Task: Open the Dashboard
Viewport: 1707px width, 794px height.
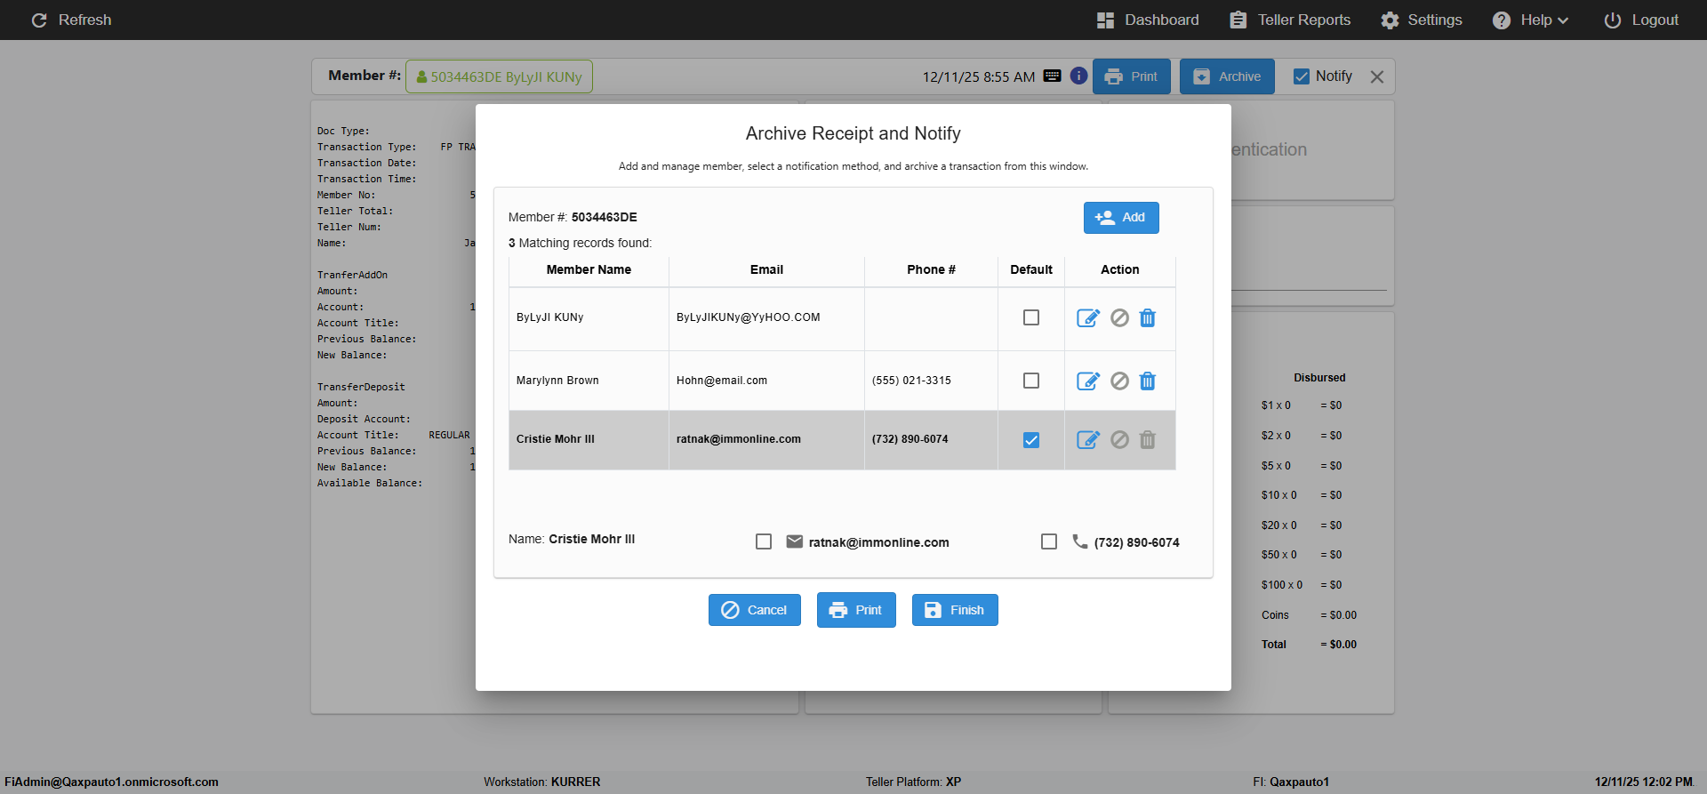Action: tap(1148, 20)
